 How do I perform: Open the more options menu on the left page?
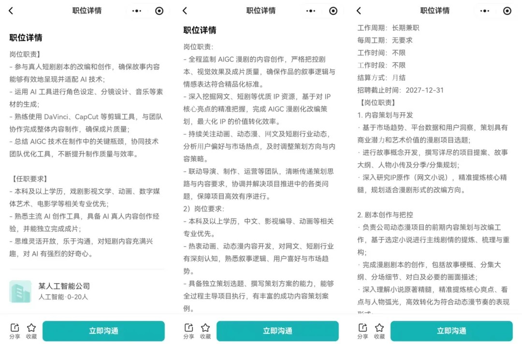(137, 10)
